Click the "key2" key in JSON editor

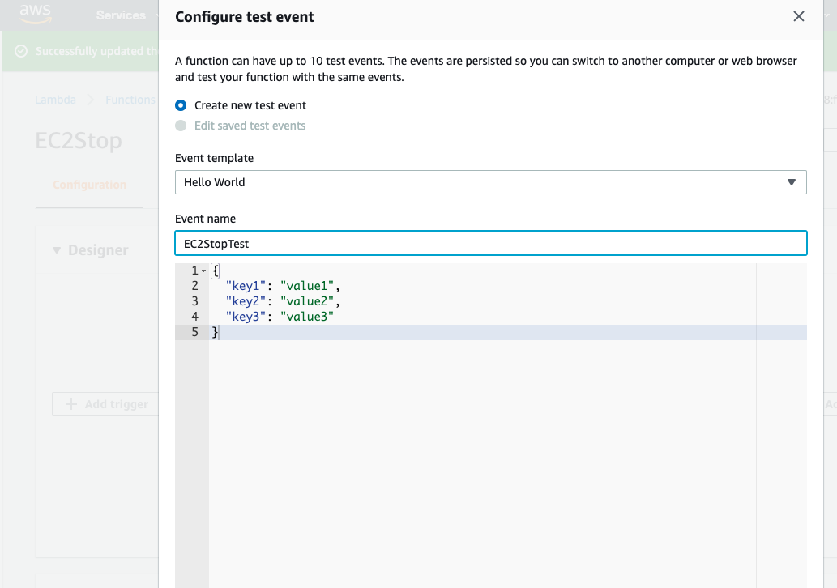click(x=246, y=301)
